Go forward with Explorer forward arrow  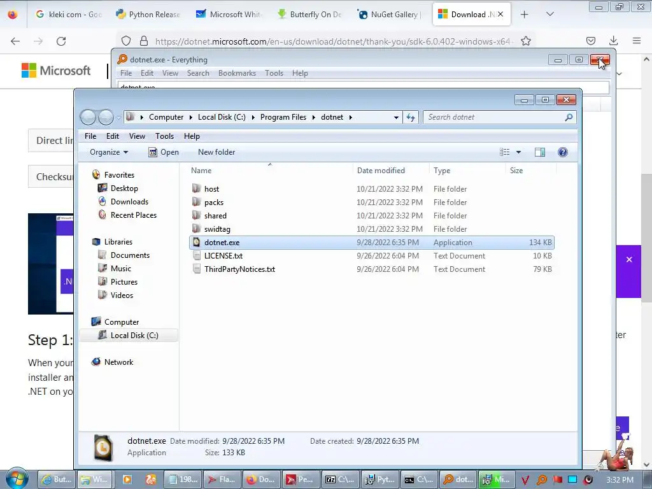coord(106,117)
